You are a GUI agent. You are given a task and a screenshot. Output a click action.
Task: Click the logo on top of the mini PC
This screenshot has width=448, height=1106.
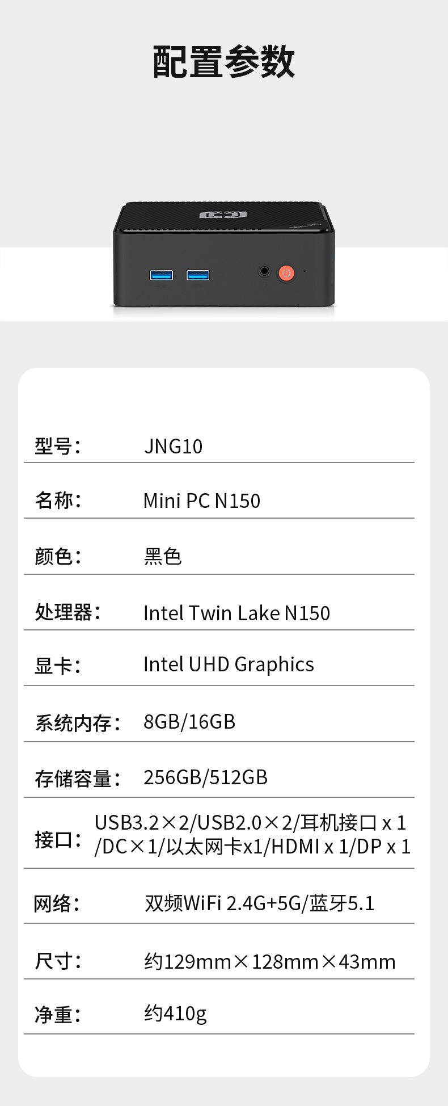click(x=223, y=215)
